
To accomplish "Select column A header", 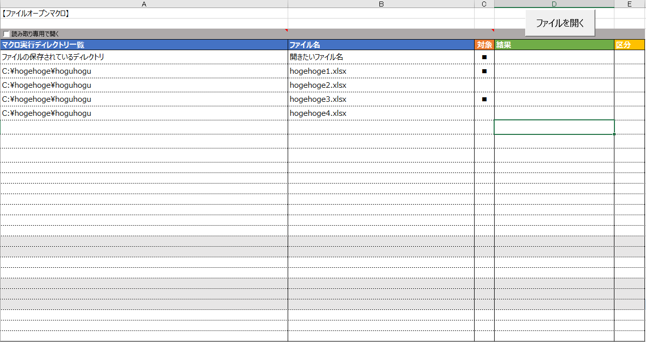I will pos(144,4).
